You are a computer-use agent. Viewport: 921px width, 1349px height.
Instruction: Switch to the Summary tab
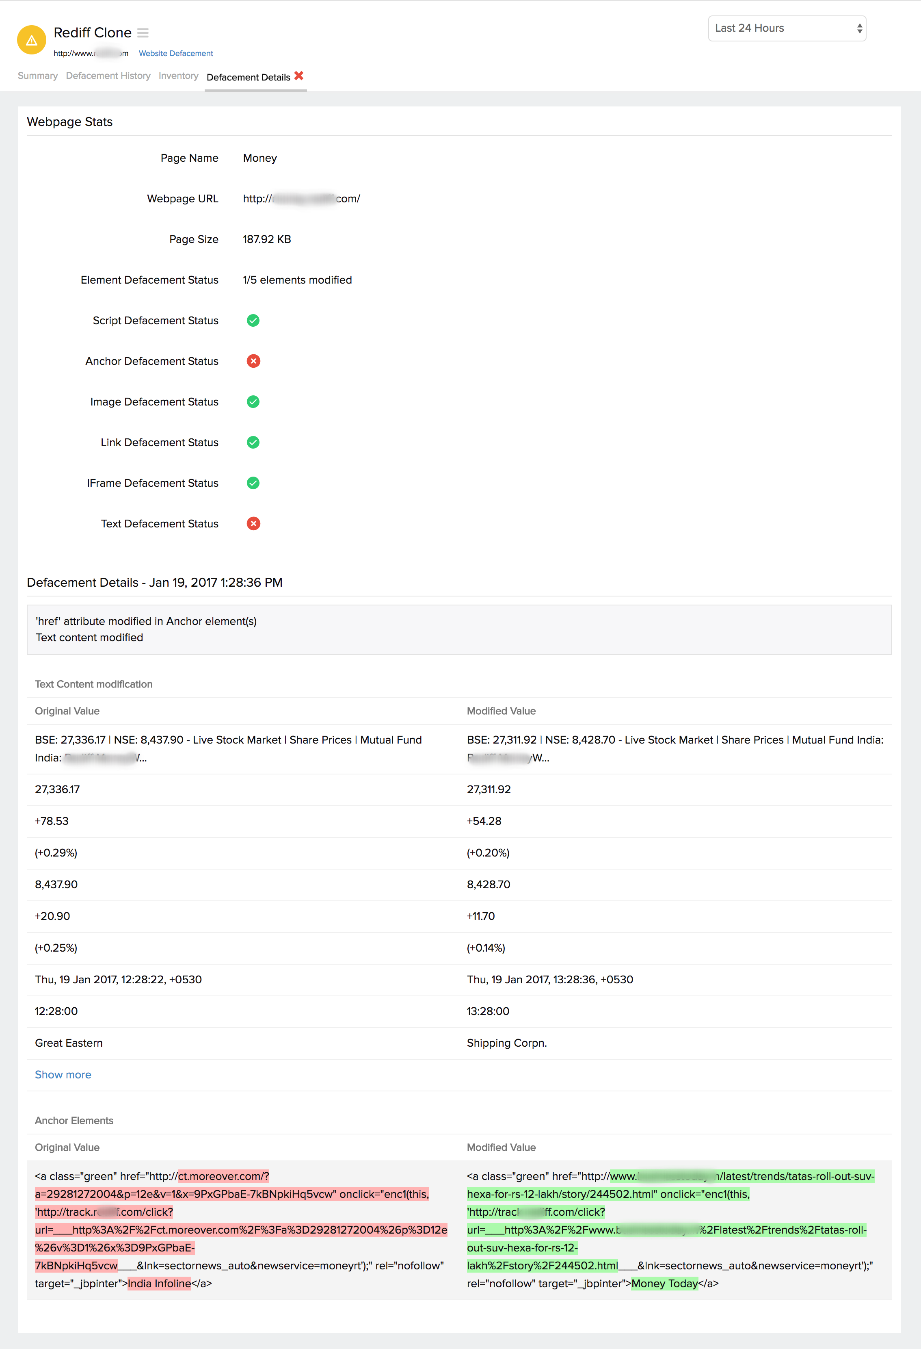(38, 76)
